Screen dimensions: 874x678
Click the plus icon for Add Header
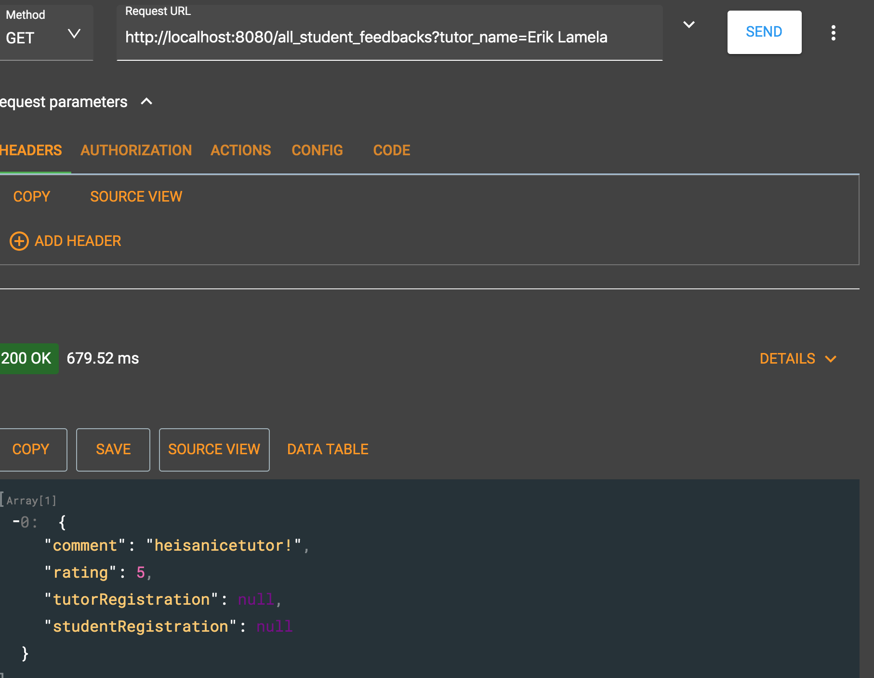[19, 241]
